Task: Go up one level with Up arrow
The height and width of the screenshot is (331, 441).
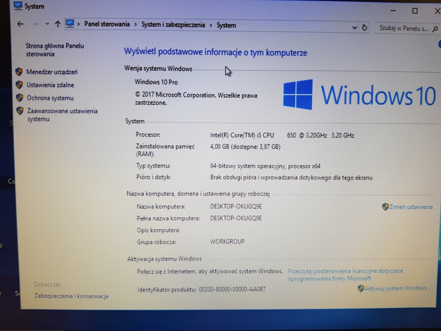Action: click(58, 24)
